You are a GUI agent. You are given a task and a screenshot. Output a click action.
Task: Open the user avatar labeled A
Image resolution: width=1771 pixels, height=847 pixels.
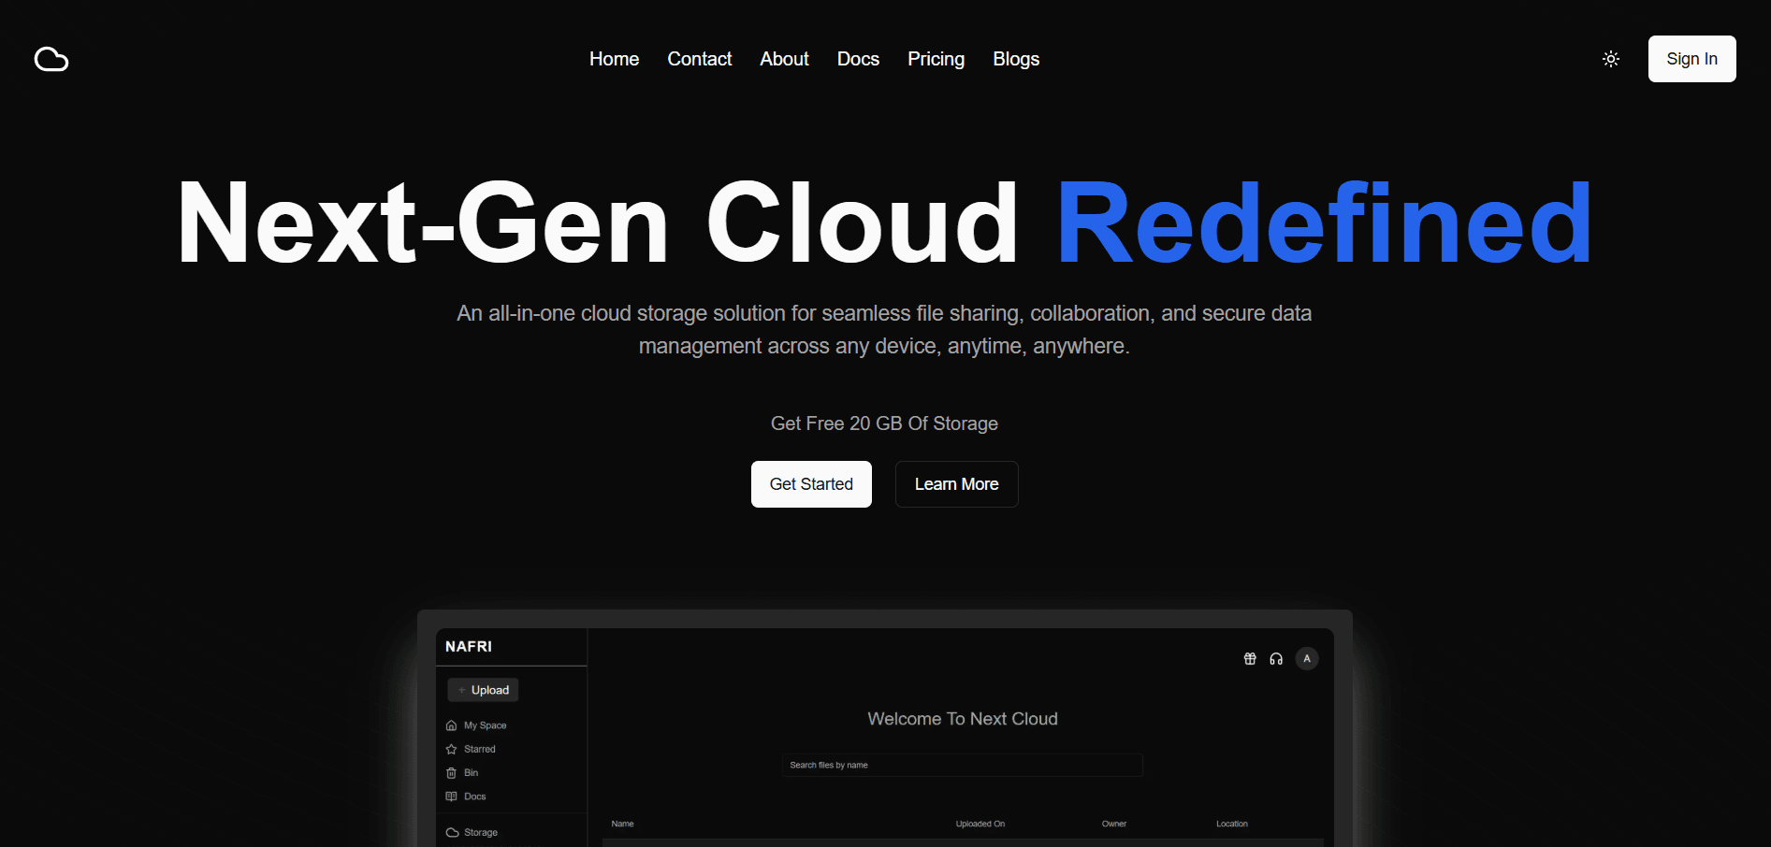tap(1307, 659)
